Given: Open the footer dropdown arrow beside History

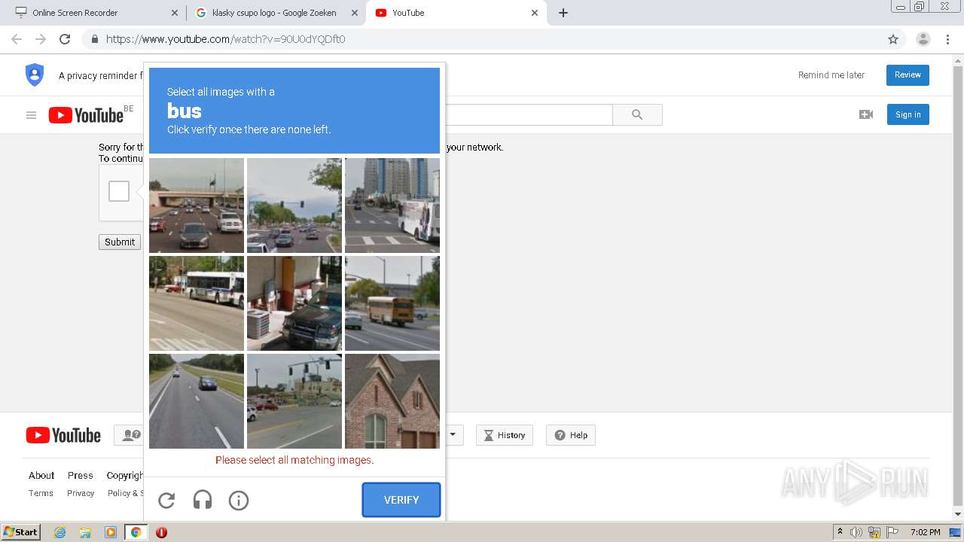Looking at the screenshot, I should [453, 435].
